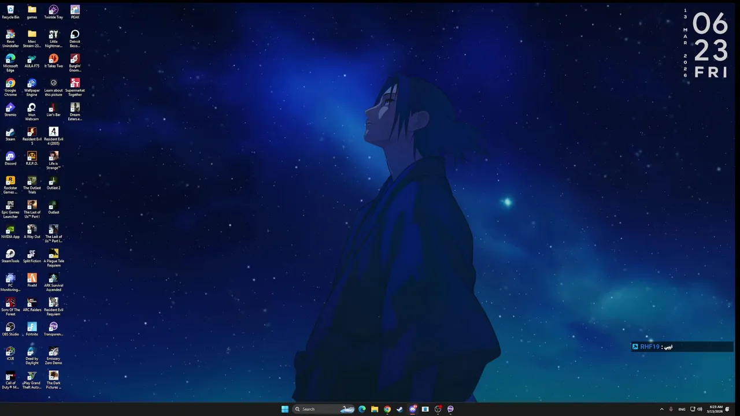Select the Dead by Daylight shortcut
The image size is (740, 416).
coord(32,355)
